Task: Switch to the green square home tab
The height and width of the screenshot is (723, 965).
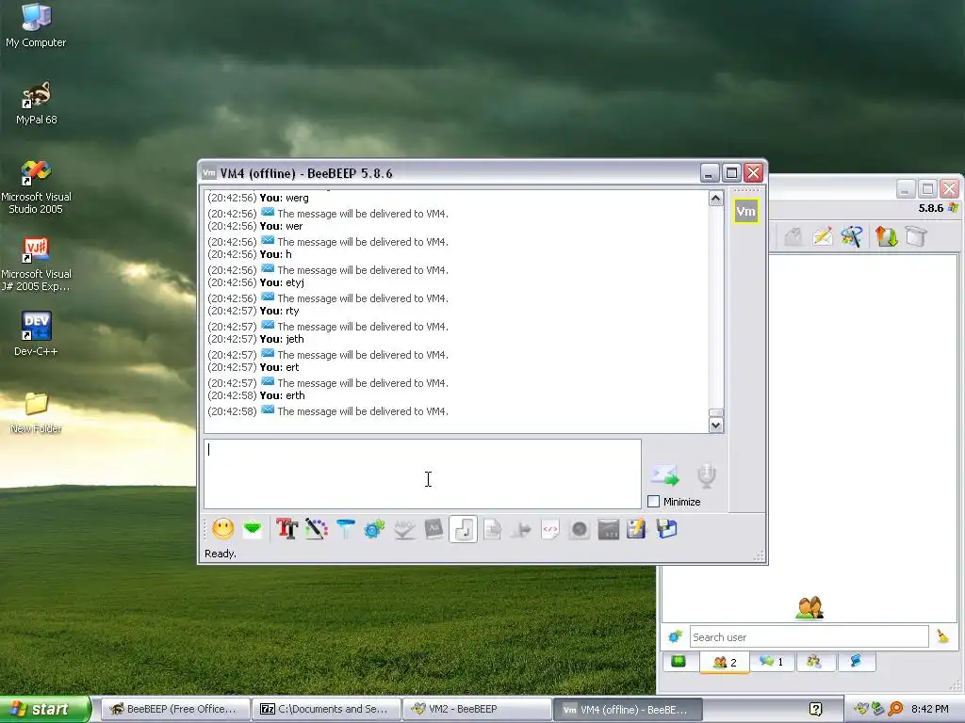Action: pyautogui.click(x=679, y=662)
